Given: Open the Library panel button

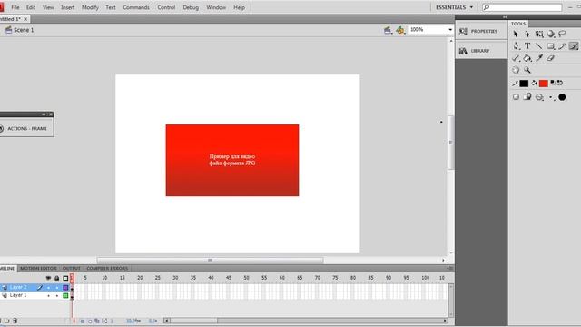Looking at the screenshot, I should click(x=481, y=51).
